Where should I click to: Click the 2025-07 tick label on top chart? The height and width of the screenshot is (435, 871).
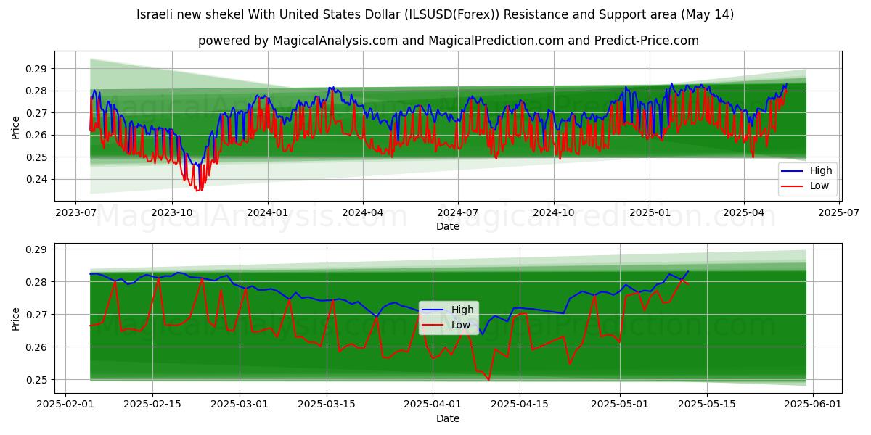pyautogui.click(x=838, y=214)
